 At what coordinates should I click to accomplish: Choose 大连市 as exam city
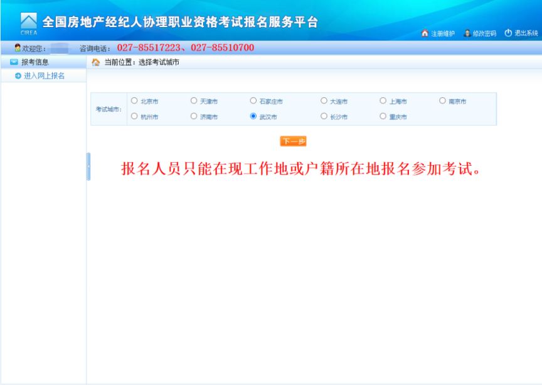[324, 100]
